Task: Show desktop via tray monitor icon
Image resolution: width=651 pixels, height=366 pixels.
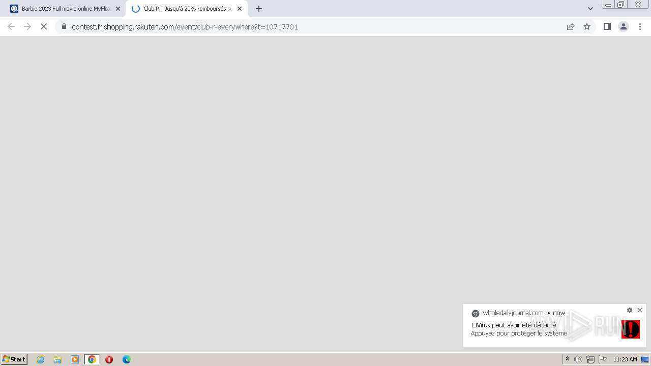Action: click(x=645, y=359)
